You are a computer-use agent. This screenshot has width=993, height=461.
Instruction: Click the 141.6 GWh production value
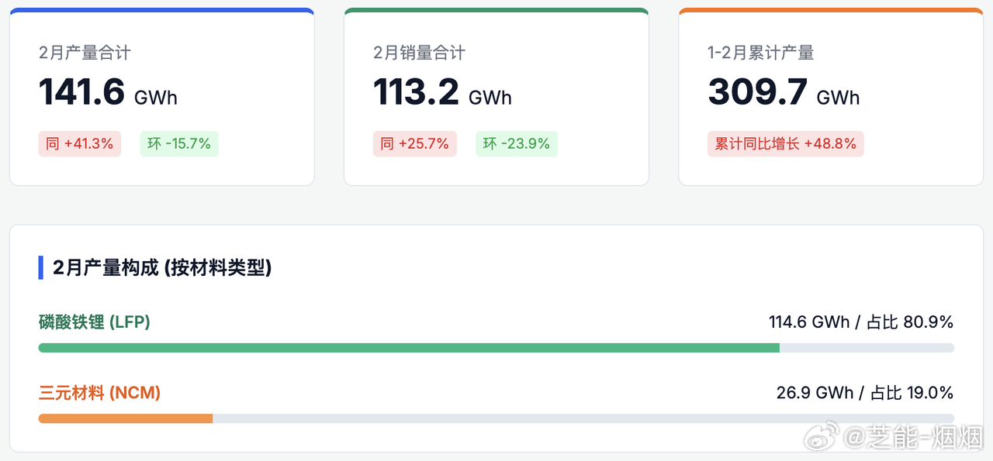108,92
